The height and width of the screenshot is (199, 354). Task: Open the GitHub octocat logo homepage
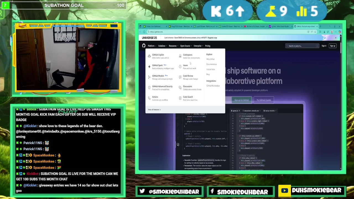(144, 46)
